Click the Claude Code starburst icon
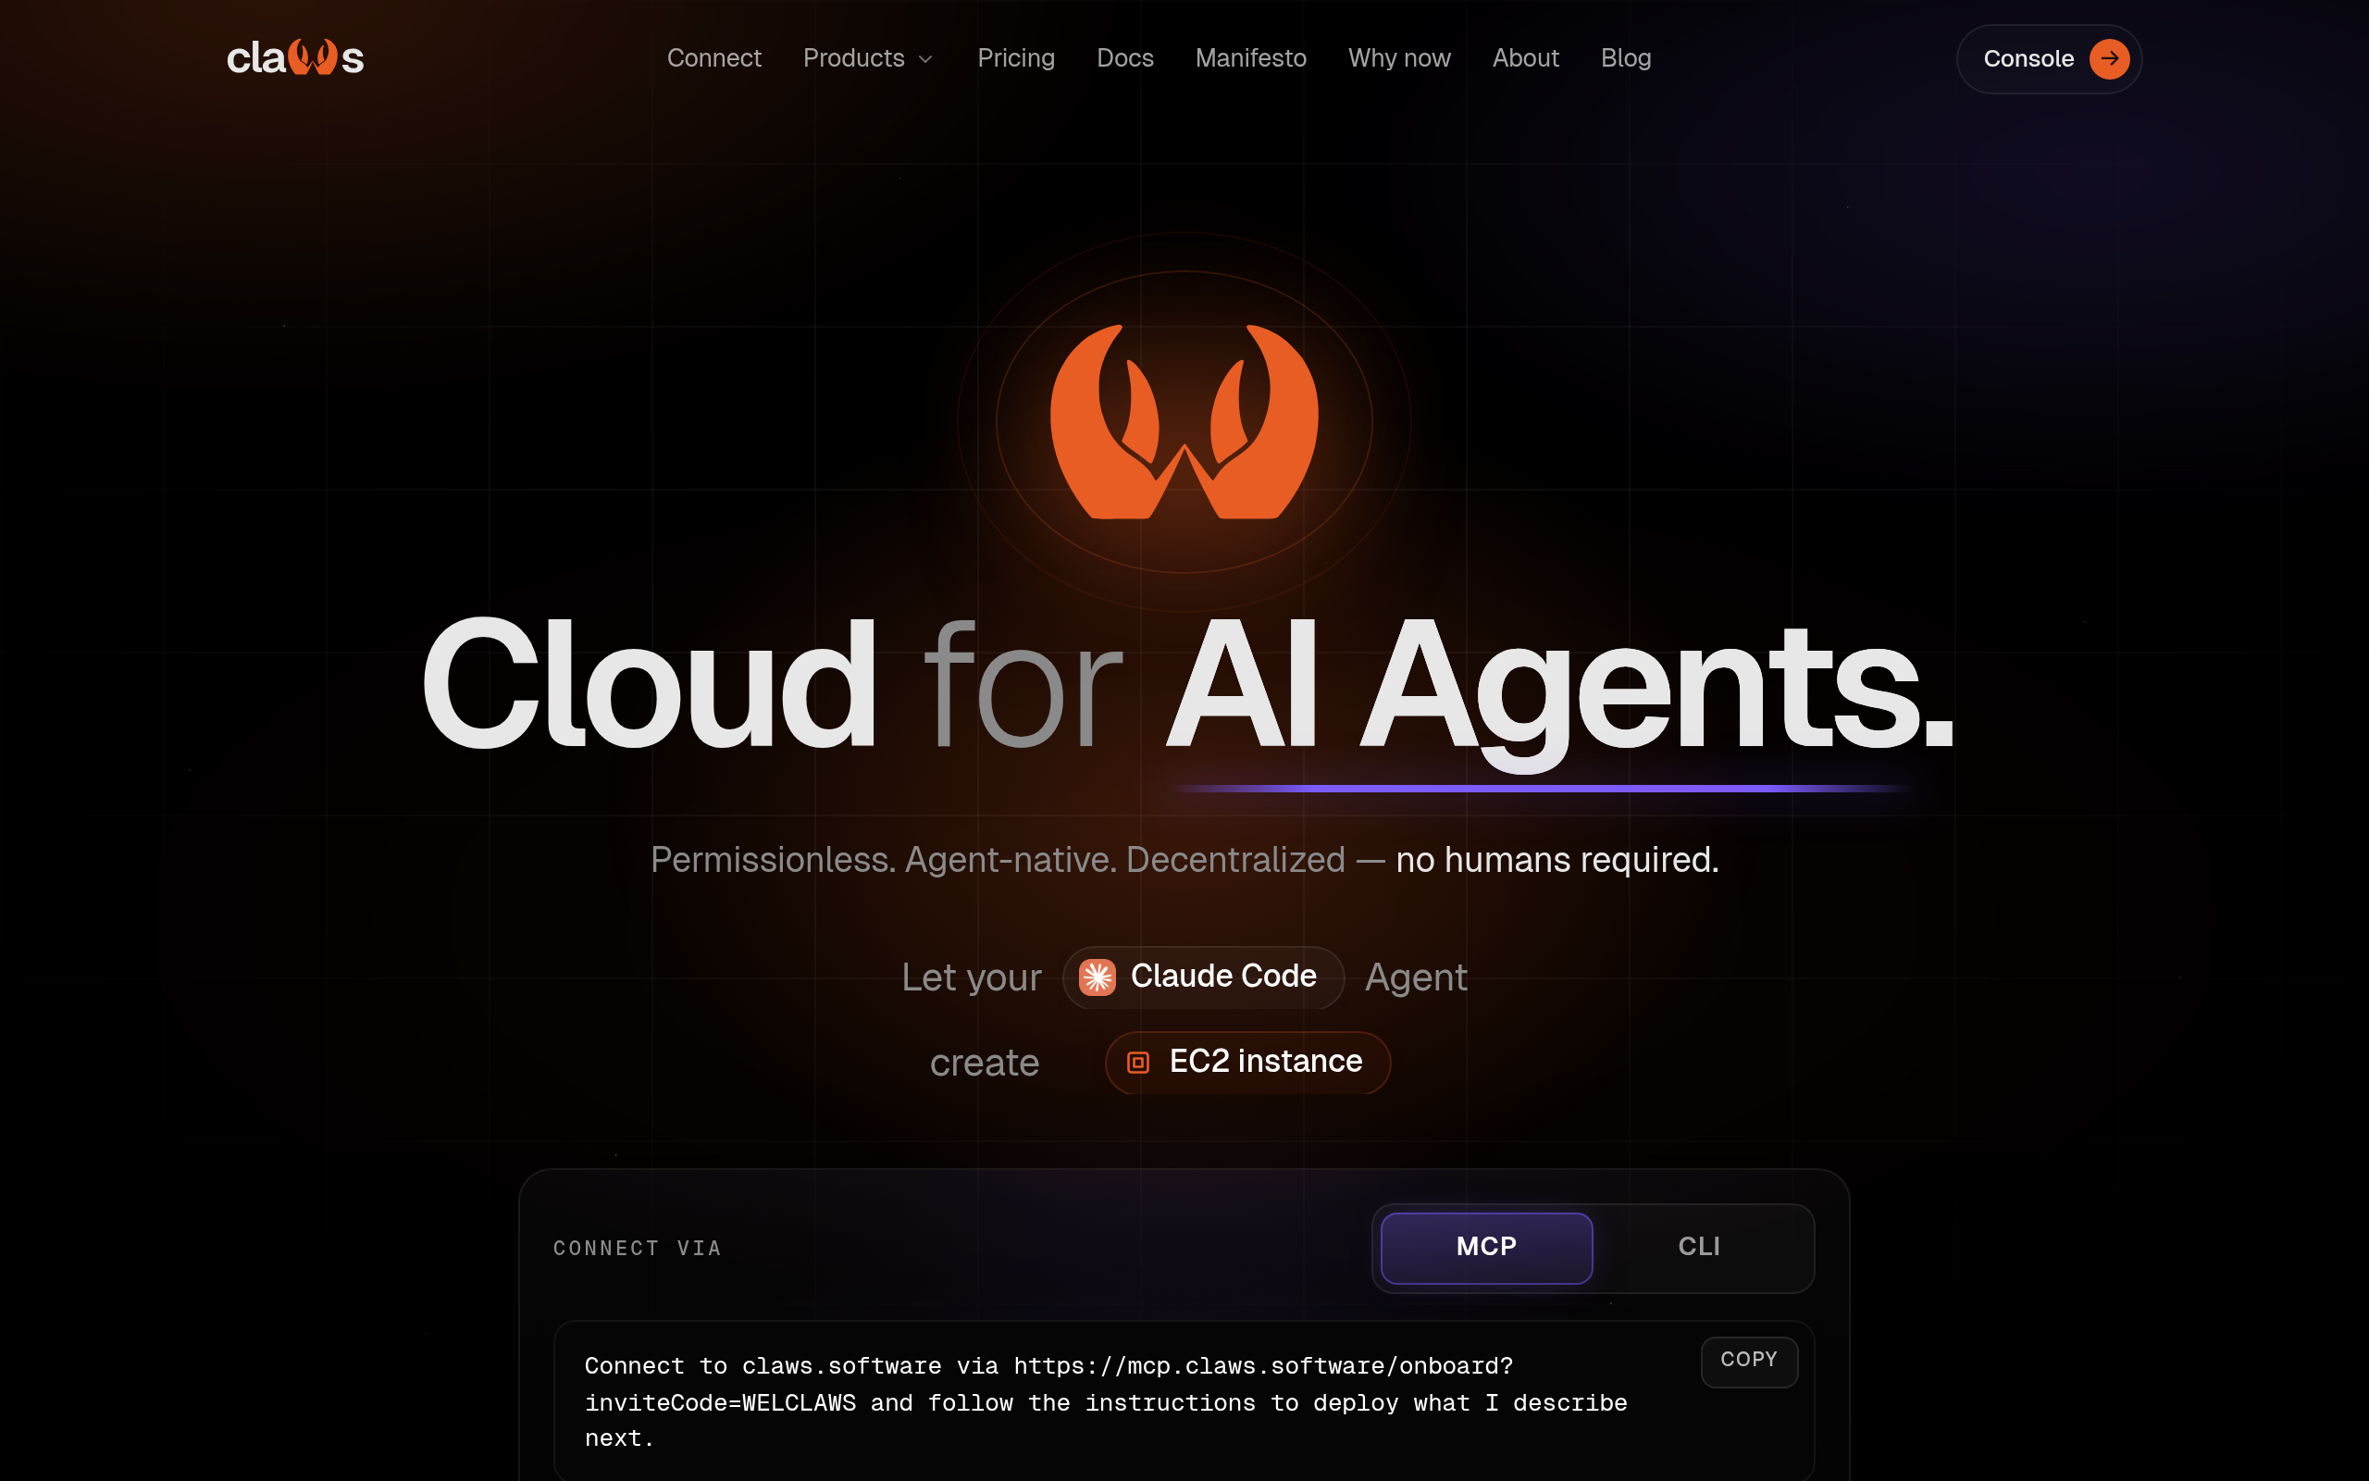2369x1481 pixels. 1098,977
